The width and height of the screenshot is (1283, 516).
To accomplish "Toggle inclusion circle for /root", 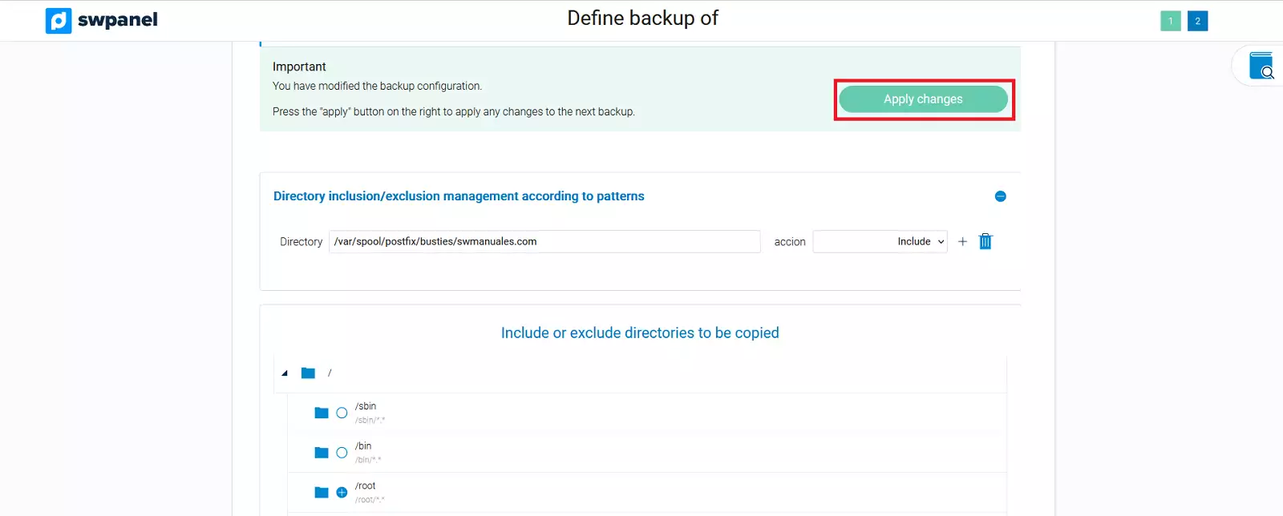I will point(342,492).
